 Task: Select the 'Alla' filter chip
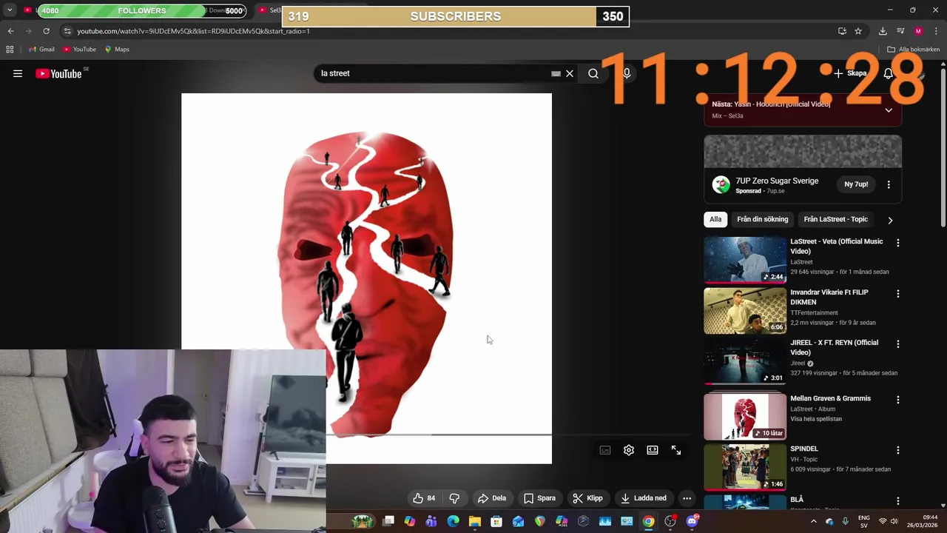tap(715, 219)
